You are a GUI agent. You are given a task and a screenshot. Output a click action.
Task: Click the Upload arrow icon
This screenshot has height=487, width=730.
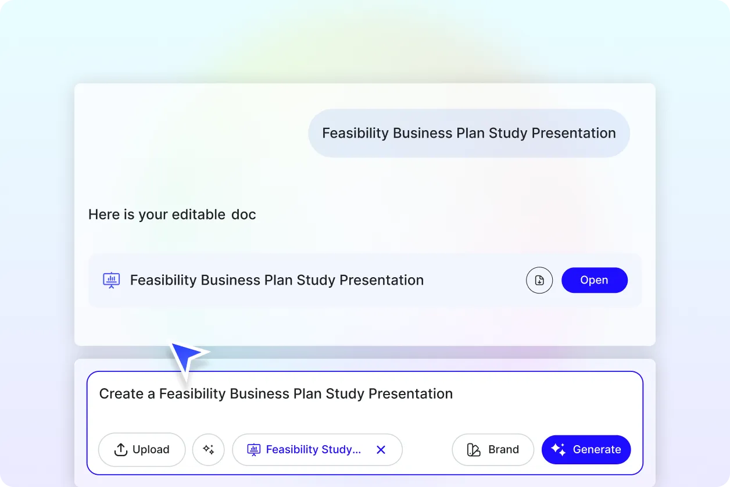[x=120, y=449]
